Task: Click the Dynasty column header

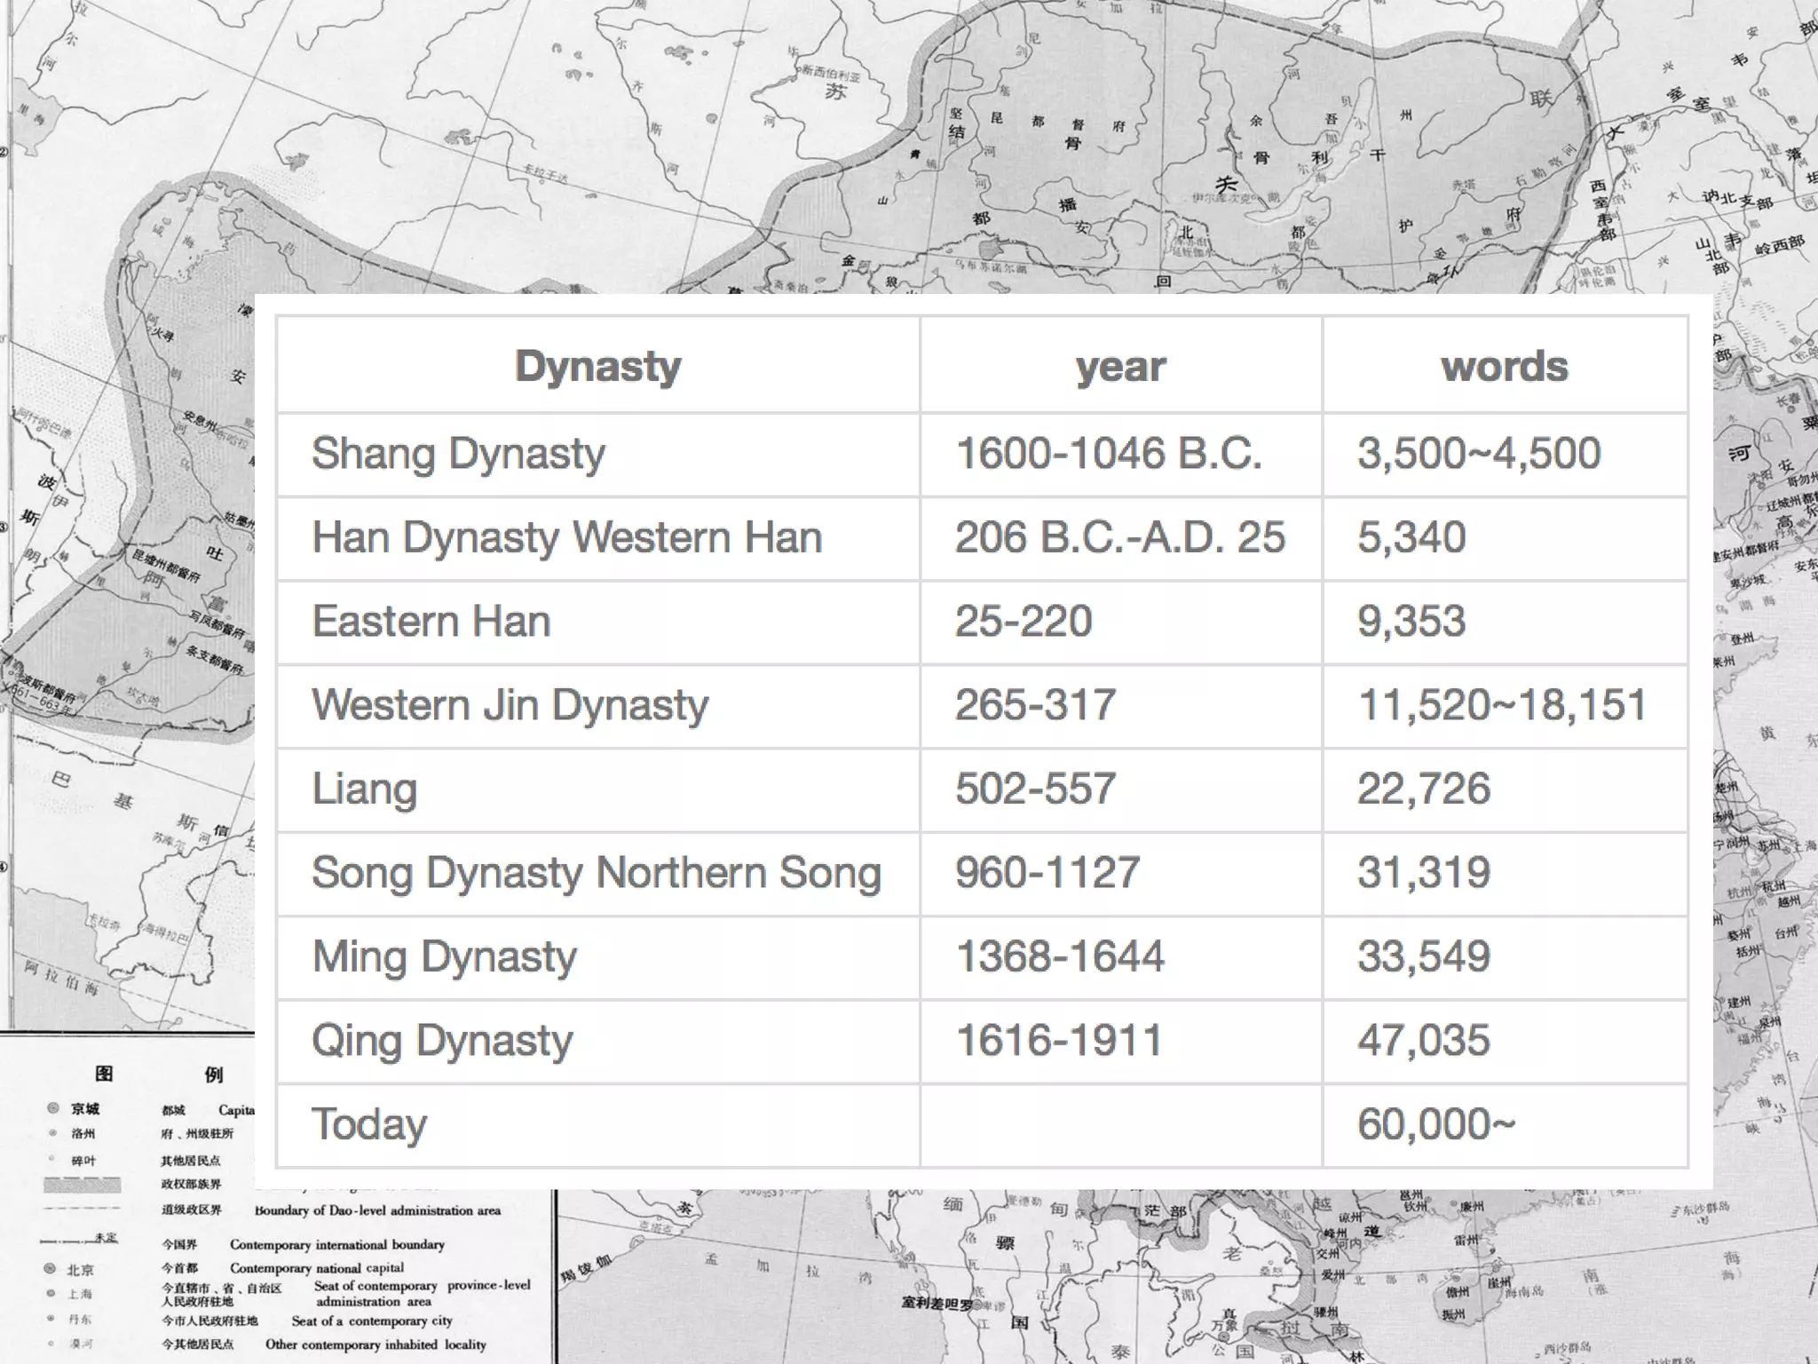Action: click(x=597, y=366)
